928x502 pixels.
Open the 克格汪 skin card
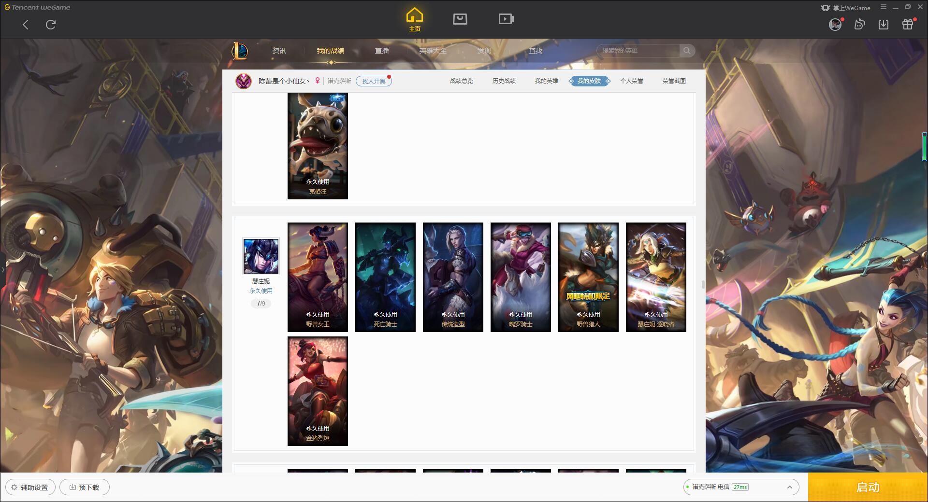click(x=318, y=146)
